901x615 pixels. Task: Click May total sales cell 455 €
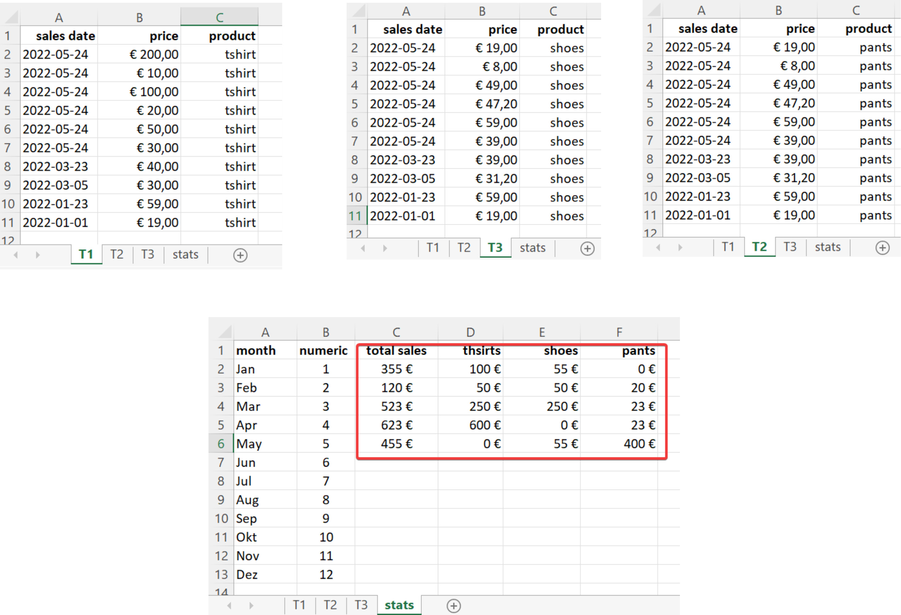coord(396,444)
